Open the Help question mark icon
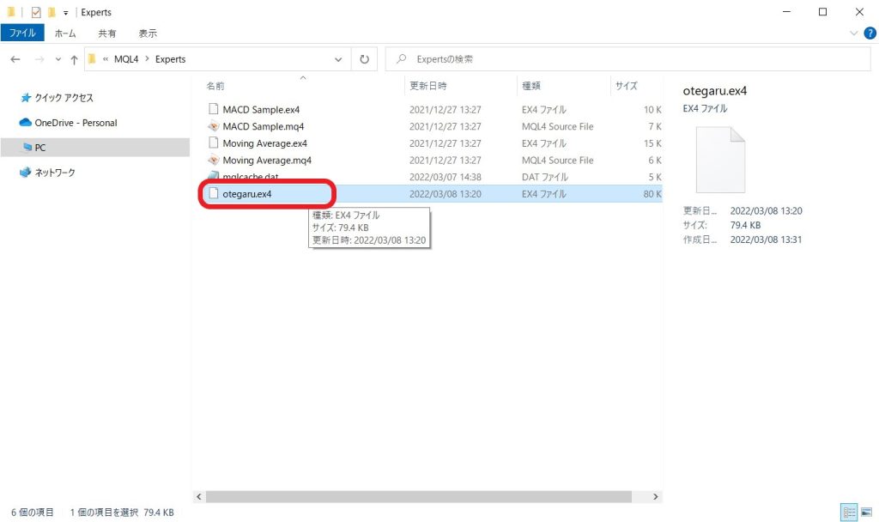The image size is (879, 522). tap(869, 33)
